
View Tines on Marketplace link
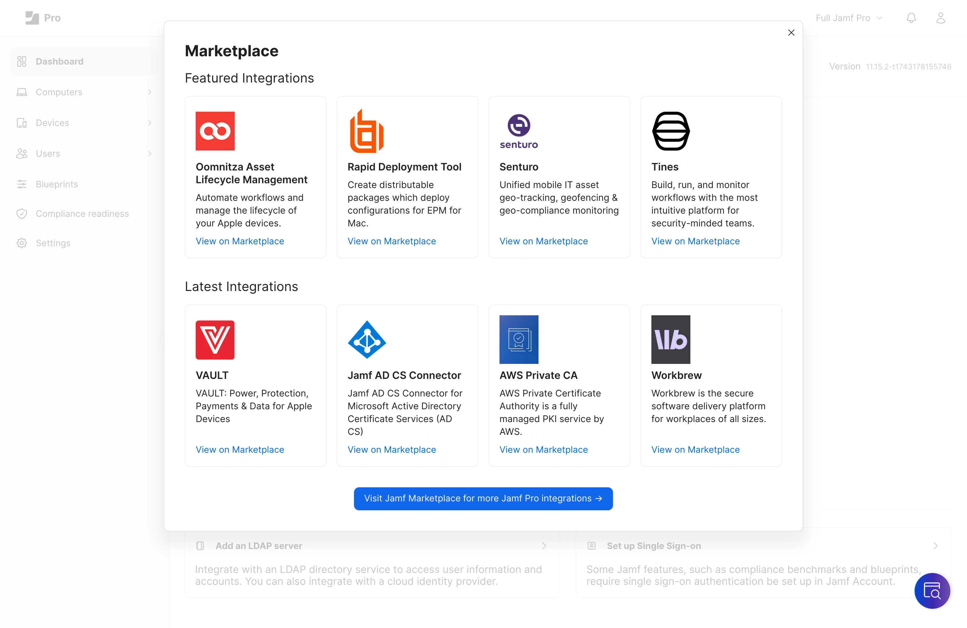tap(695, 241)
